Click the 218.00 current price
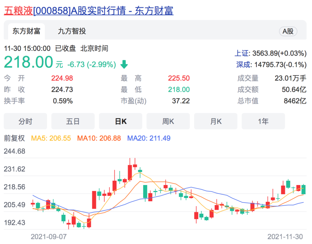Screen dimensions: 312x244 coord(29,62)
